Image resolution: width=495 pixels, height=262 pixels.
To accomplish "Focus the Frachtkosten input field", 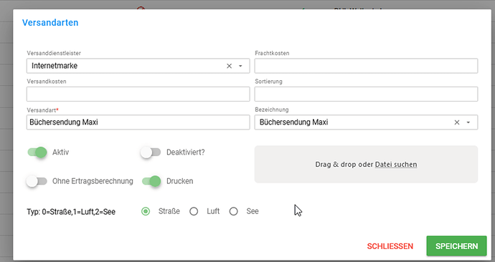I will [x=366, y=66].
